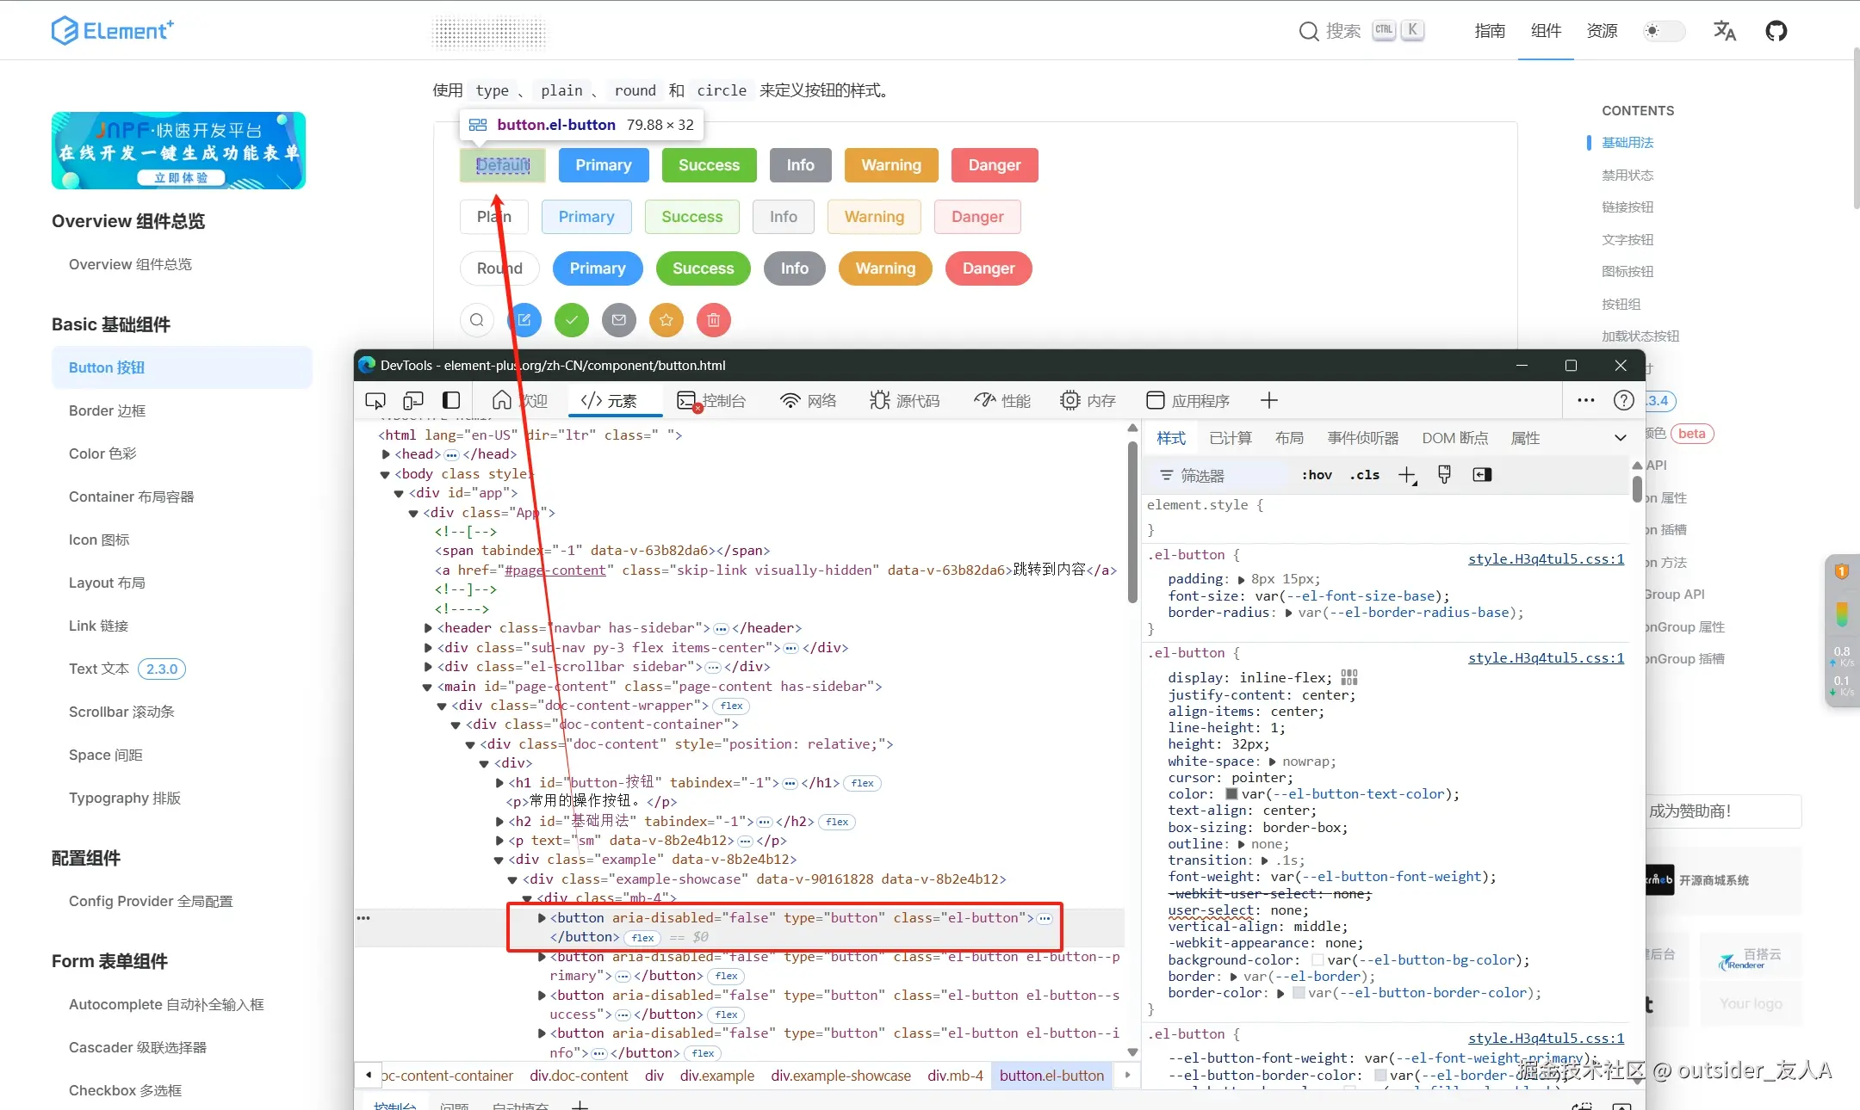This screenshot has width=1860, height=1110.
Task: Click the green check circle button
Action: (x=572, y=320)
